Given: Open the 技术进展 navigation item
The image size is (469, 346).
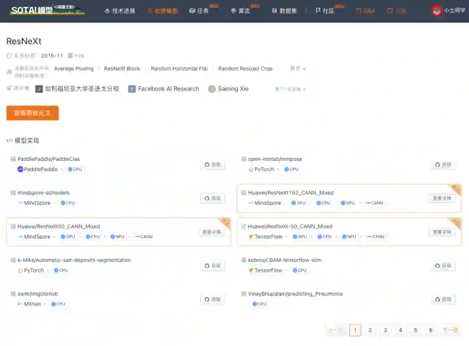Looking at the screenshot, I should pos(120,11).
